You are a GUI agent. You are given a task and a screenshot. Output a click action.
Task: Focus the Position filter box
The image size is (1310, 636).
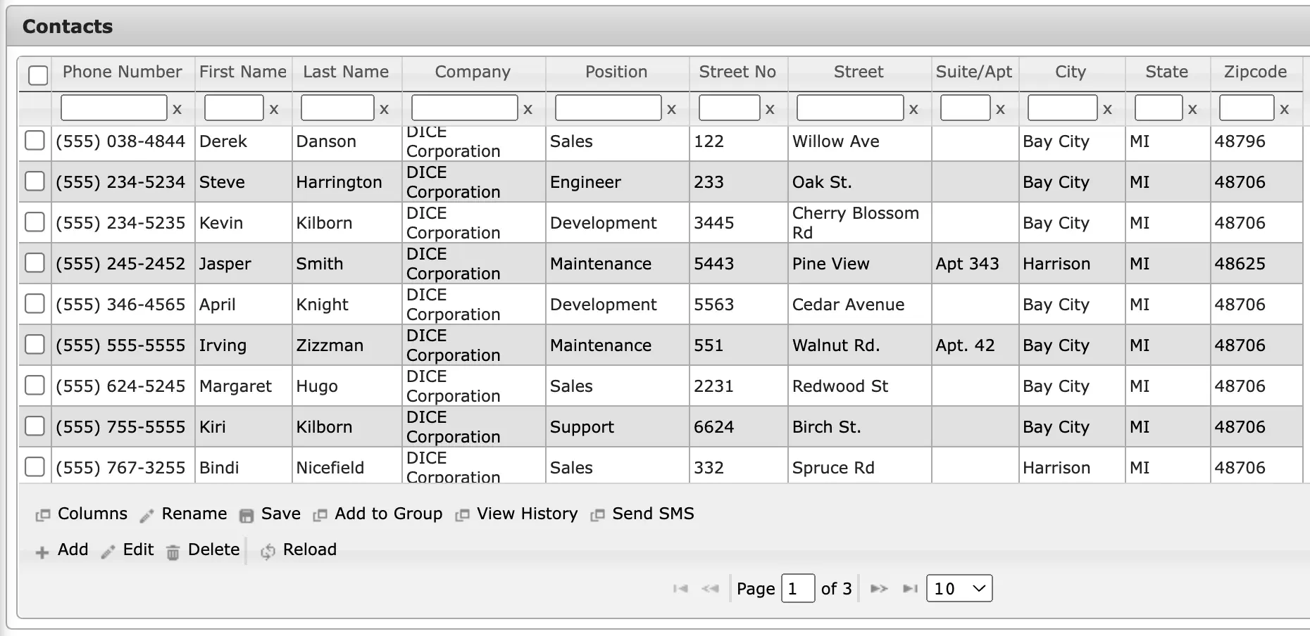click(609, 108)
